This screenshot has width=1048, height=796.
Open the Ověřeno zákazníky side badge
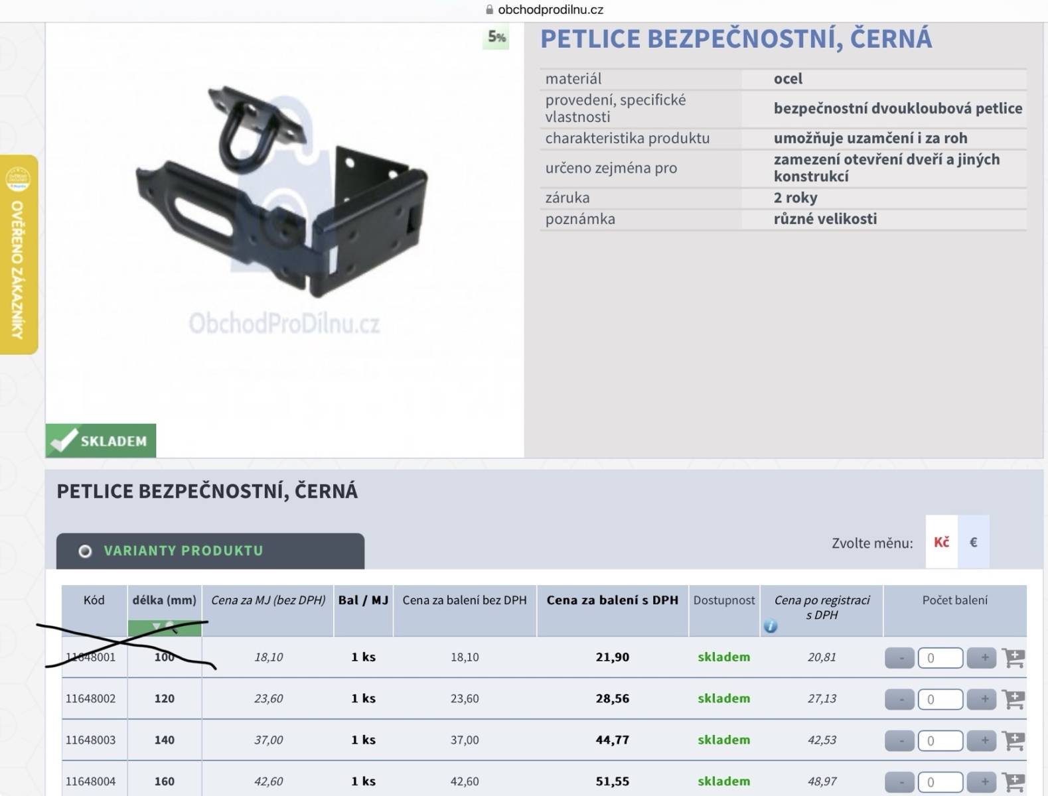(19, 254)
